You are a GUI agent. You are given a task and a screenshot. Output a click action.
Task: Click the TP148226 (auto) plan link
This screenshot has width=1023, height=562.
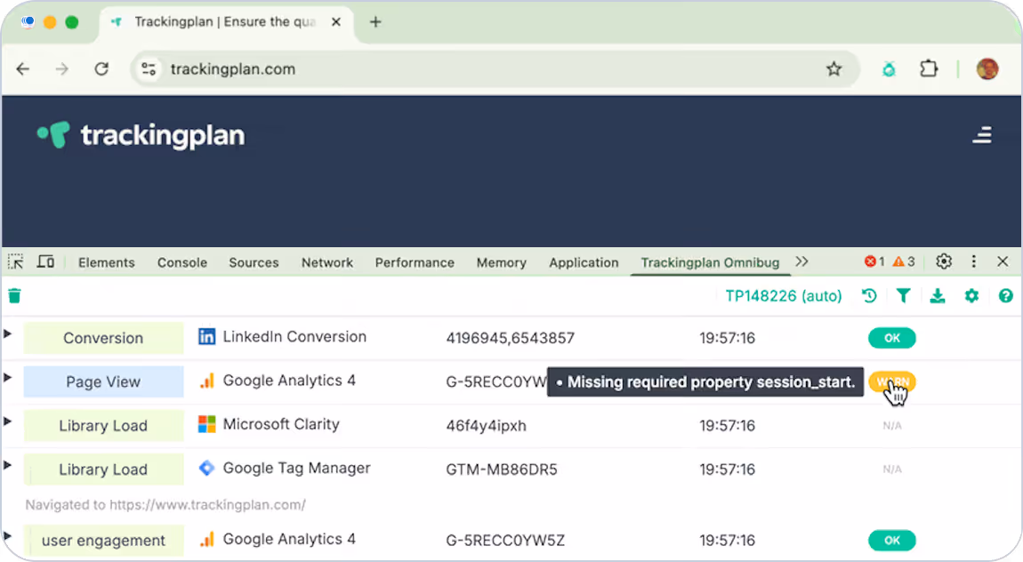(x=784, y=296)
